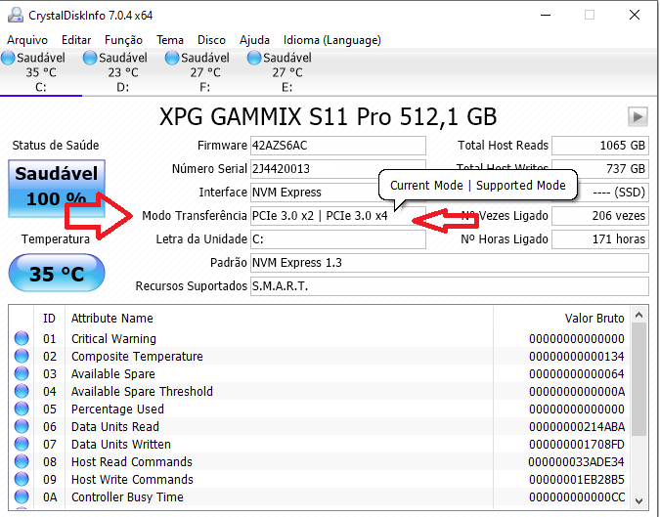Select drive D: tab at 23 °C
Viewport: 660px width, 517px height.
123,72
